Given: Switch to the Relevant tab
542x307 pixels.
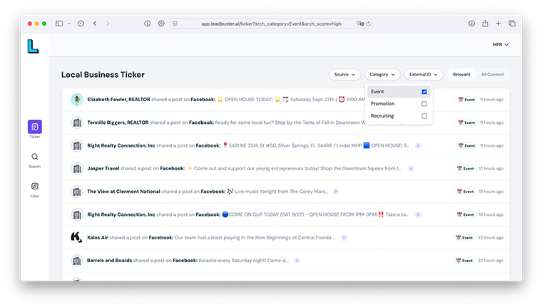Looking at the screenshot, I should (x=461, y=75).
